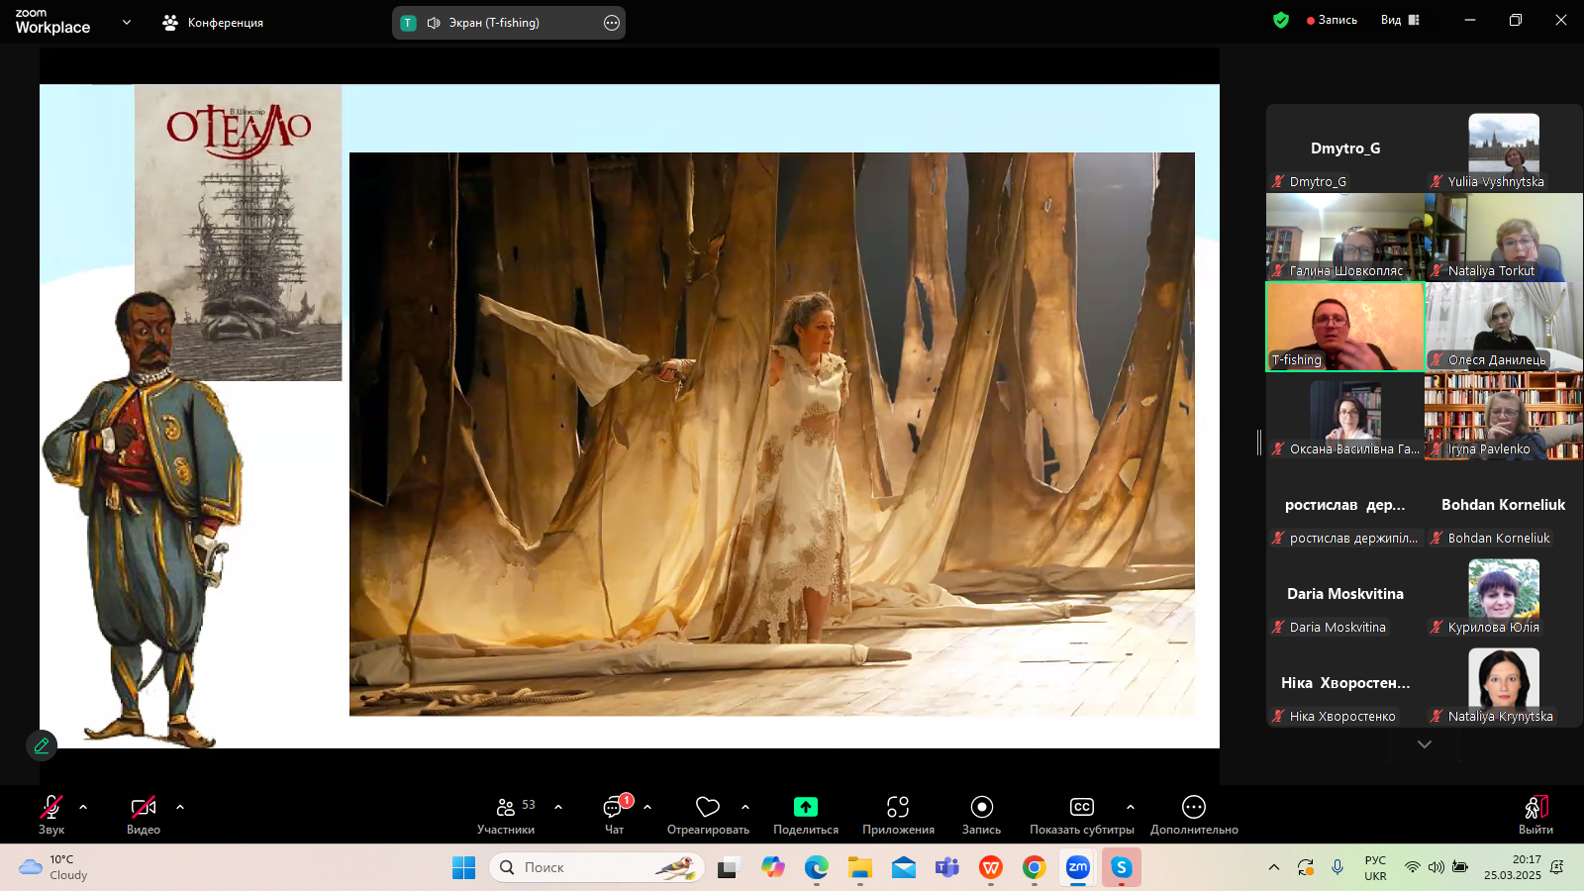Toggle Show captions button
1584x891 pixels.
pyautogui.click(x=1081, y=808)
